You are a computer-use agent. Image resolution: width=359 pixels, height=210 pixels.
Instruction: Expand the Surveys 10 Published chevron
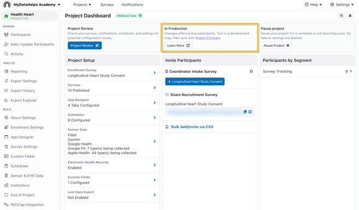tap(154, 87)
